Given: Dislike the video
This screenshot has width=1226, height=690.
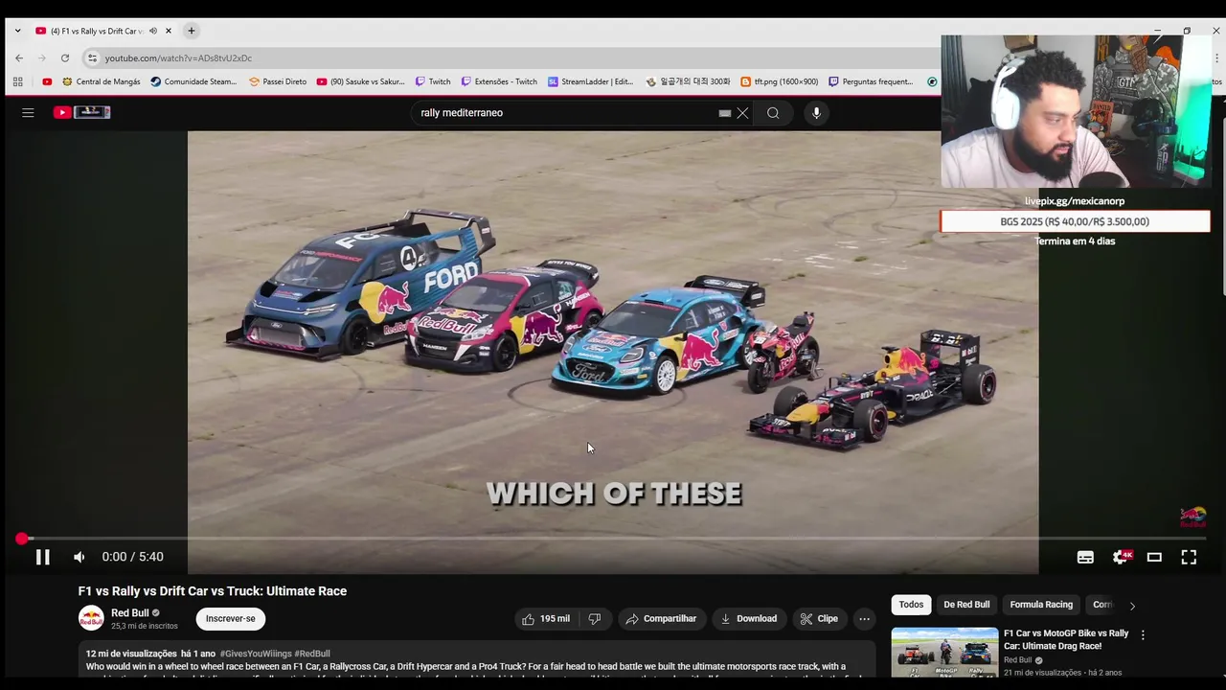Looking at the screenshot, I should [x=595, y=619].
